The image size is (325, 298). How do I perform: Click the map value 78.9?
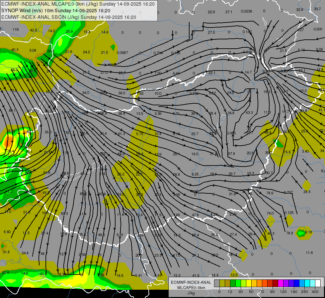point(270,193)
